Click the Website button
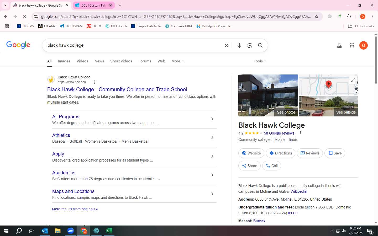The image size is (378, 236). pos(251,153)
